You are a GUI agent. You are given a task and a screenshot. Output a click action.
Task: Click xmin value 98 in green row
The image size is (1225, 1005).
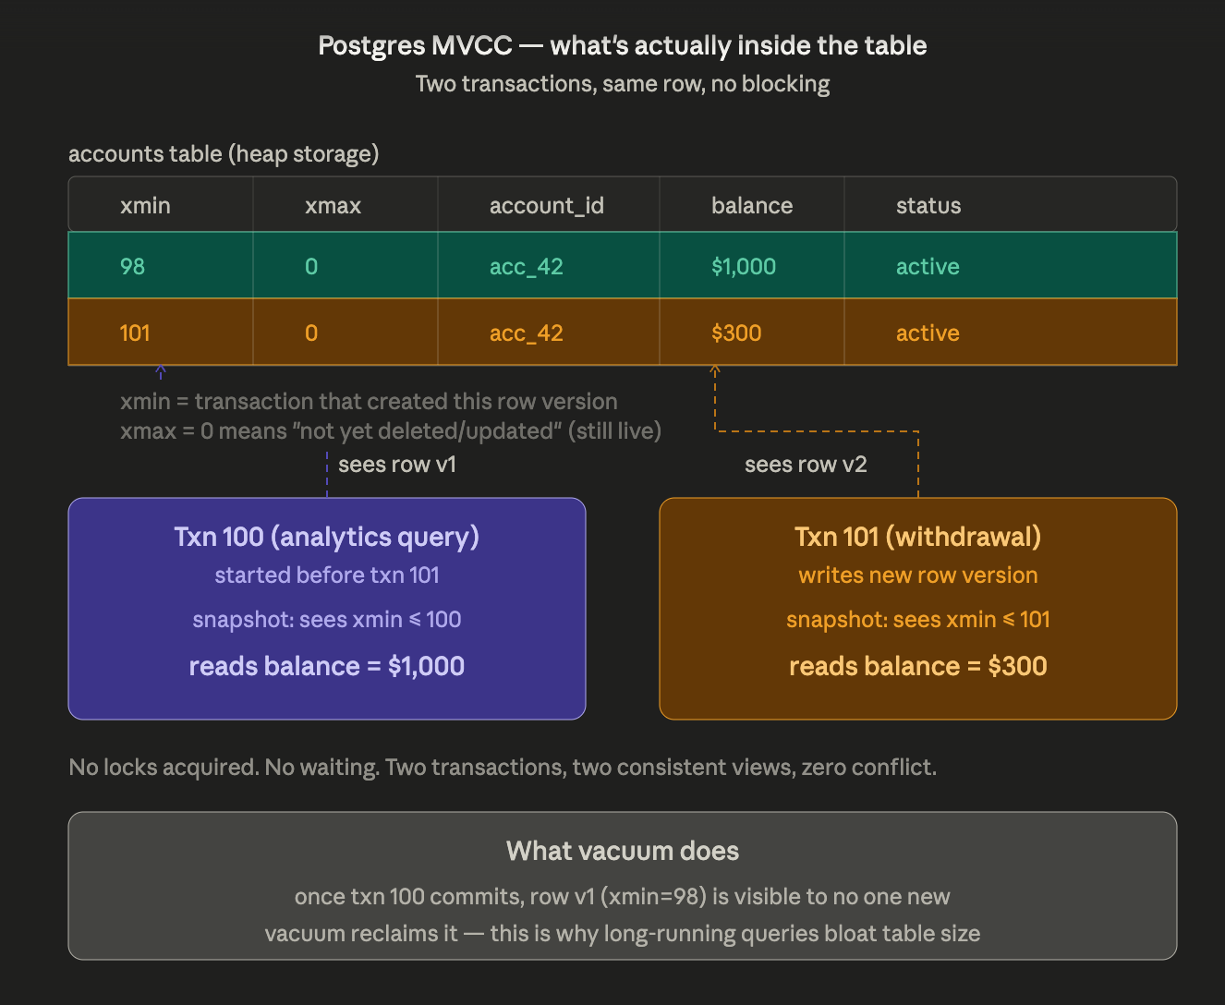click(x=132, y=266)
